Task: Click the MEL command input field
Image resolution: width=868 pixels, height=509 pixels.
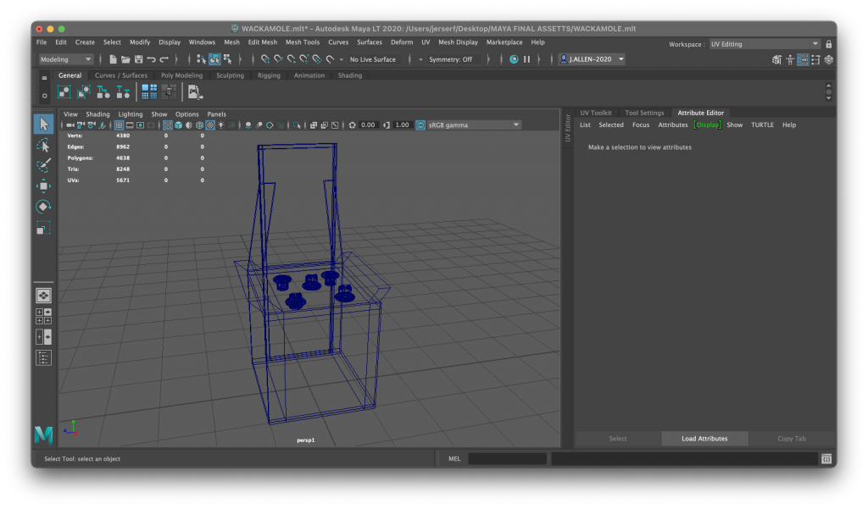Action: 507,459
